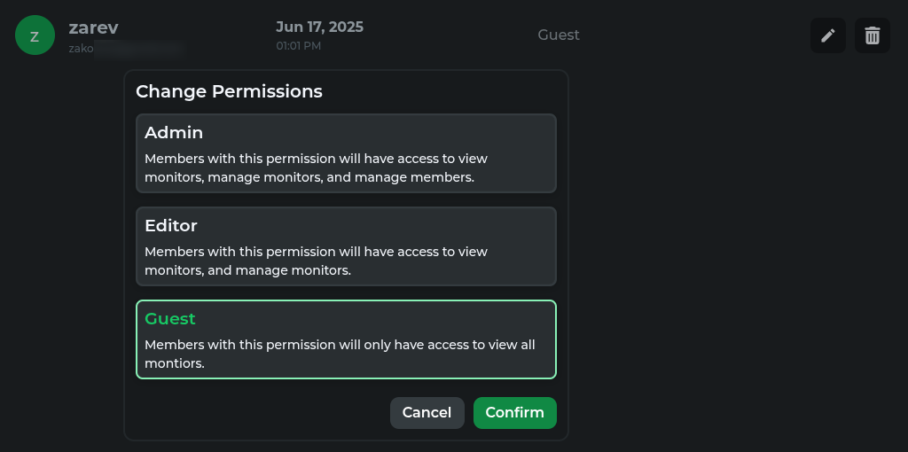Click the green avatar circle with letter z

[x=35, y=35]
